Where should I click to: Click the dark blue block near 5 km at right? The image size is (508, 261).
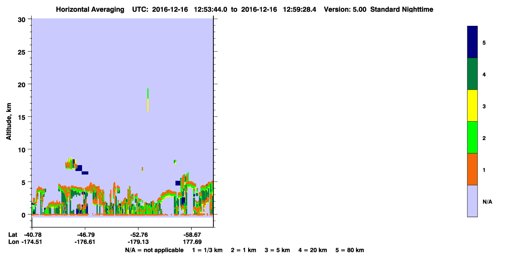[178, 183]
